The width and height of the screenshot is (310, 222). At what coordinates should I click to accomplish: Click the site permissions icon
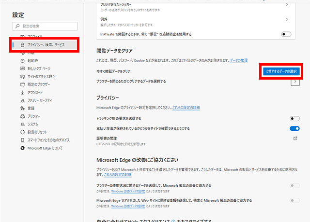(x=23, y=76)
